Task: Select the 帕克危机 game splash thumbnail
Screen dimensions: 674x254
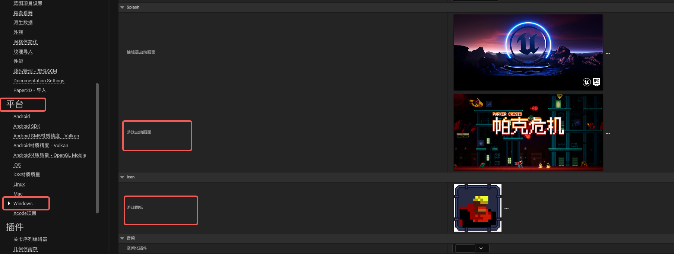Action: point(528,132)
